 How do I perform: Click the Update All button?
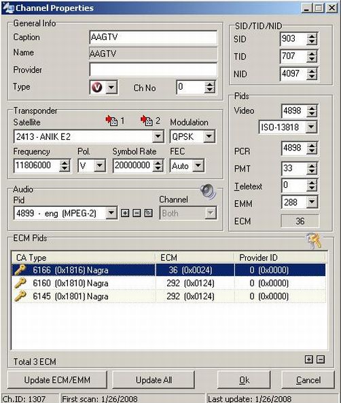coord(154,380)
